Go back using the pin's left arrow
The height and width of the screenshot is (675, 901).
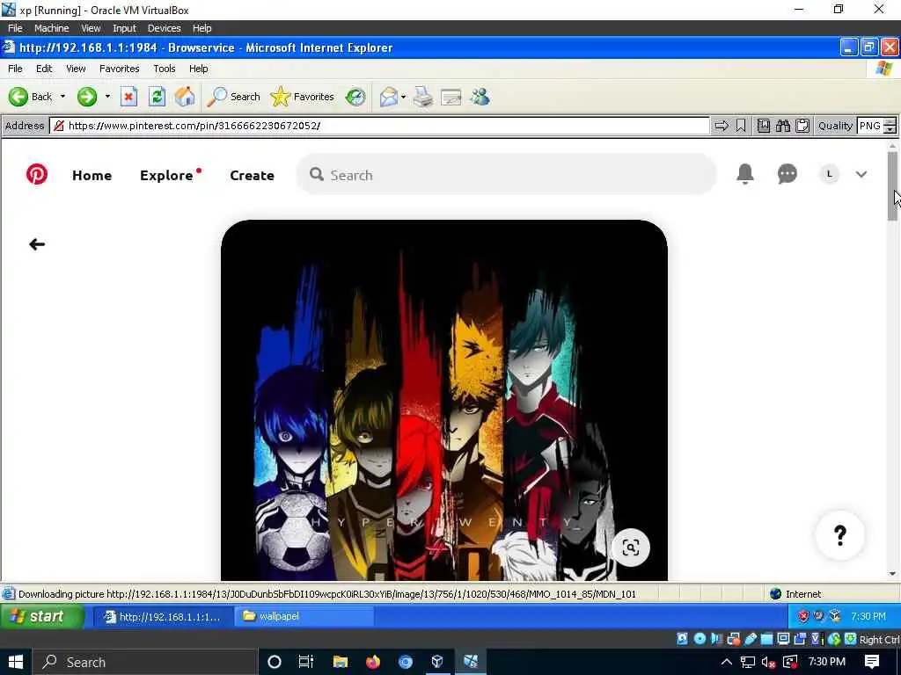pos(37,244)
